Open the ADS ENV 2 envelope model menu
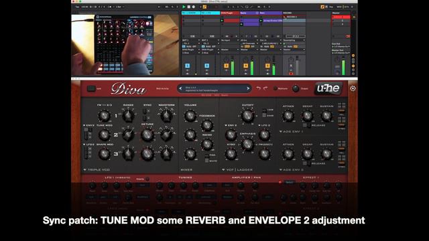The height and width of the screenshot is (241, 429). point(291,169)
